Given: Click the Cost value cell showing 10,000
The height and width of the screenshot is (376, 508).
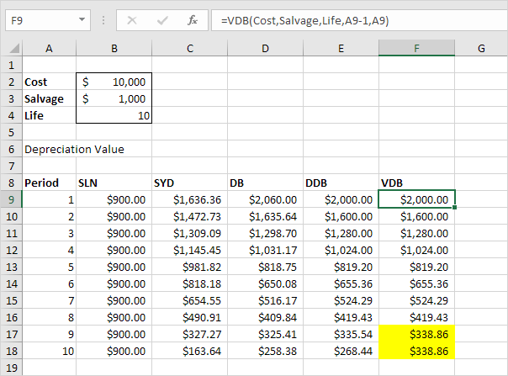Looking at the screenshot, I should (113, 82).
